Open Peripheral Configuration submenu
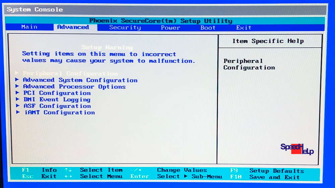 click(70, 73)
